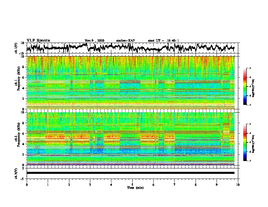Click the ch.1 frequency spectrogram panel
Screen dimensions: 268x207
point(131,83)
